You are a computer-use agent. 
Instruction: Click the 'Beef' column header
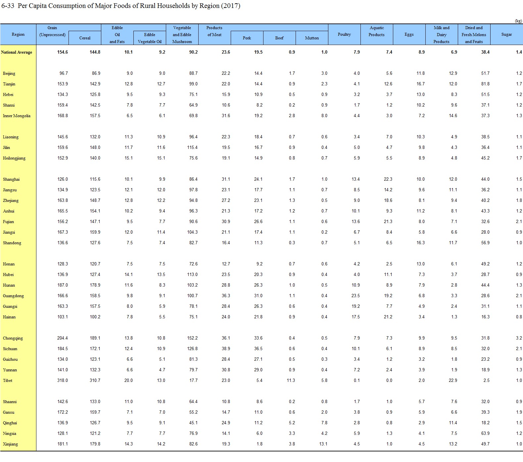pyautogui.click(x=279, y=38)
